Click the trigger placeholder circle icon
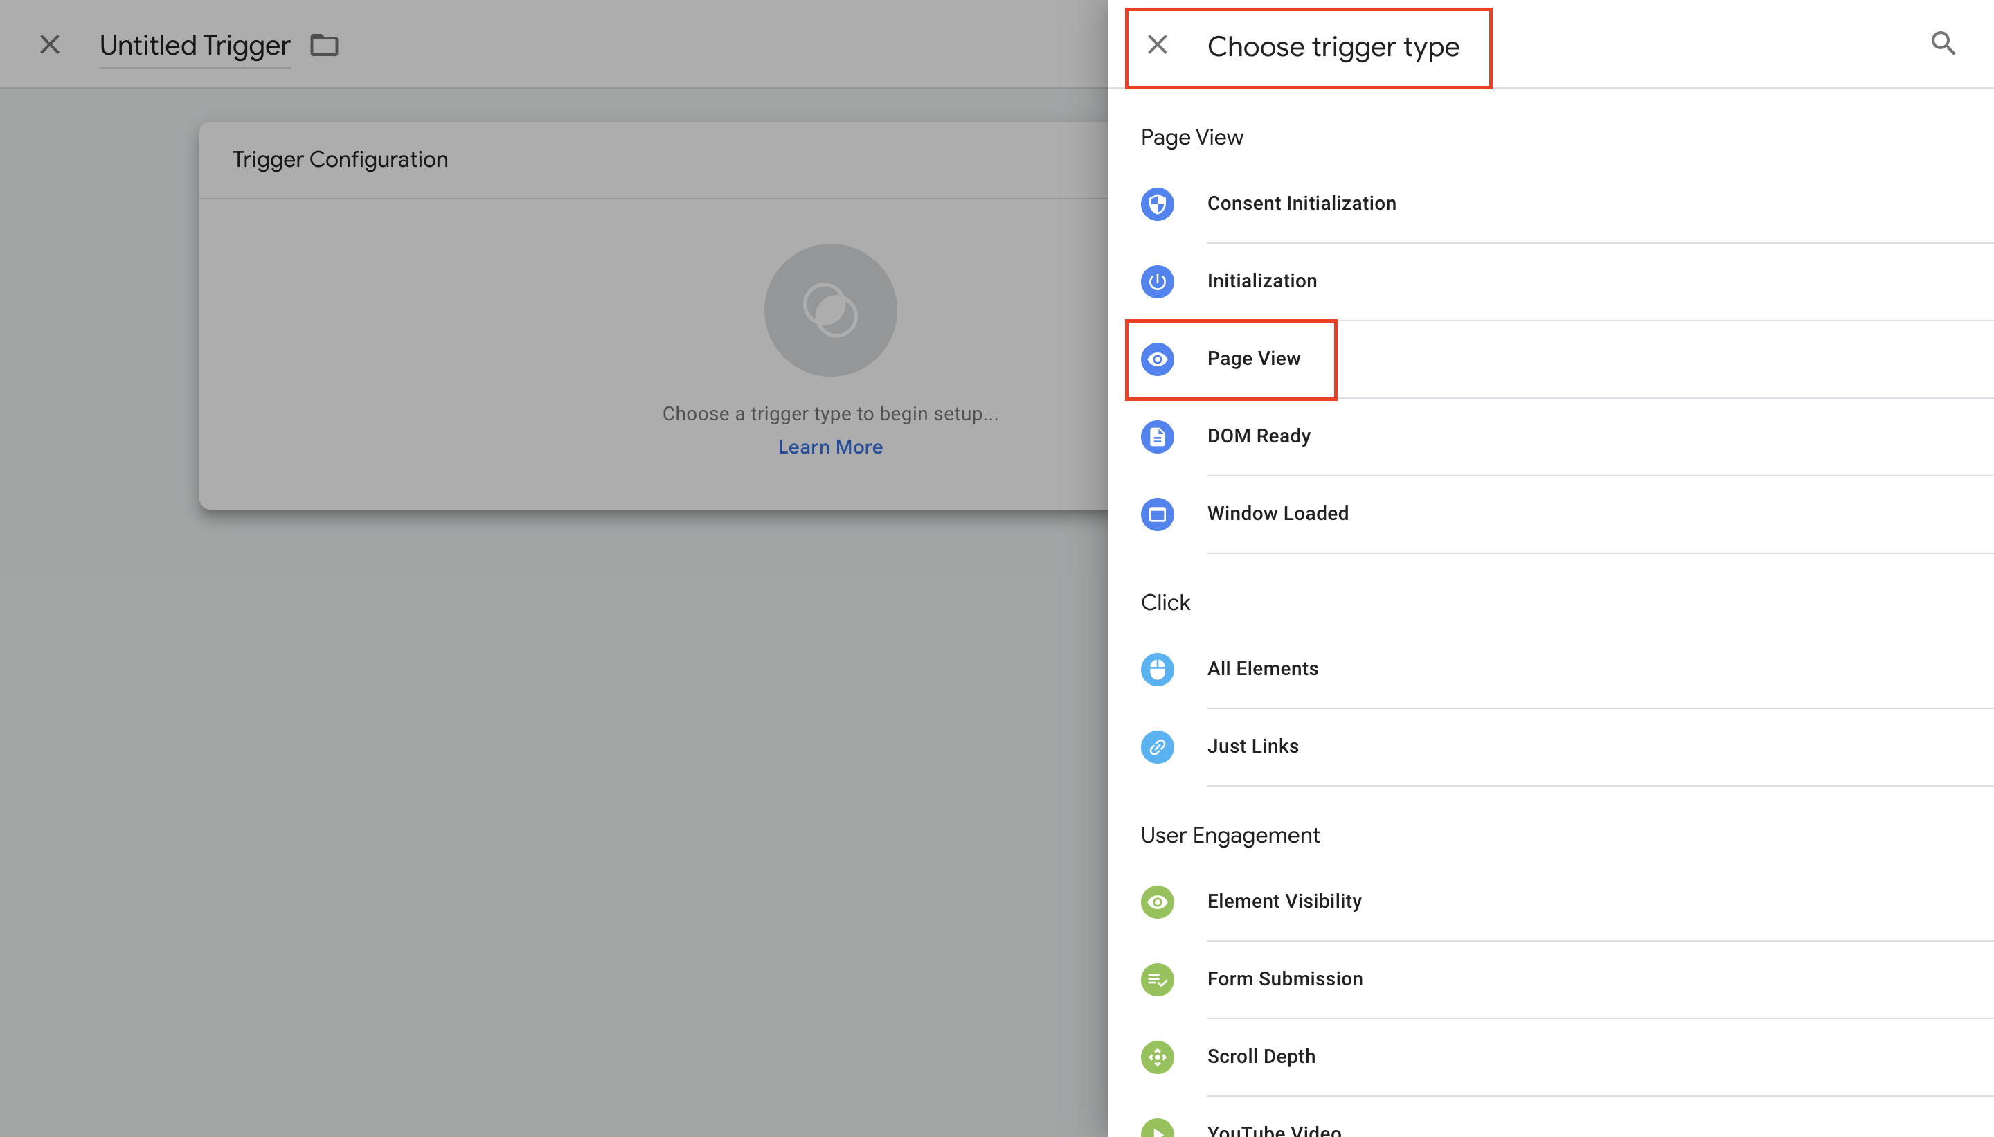Image resolution: width=1994 pixels, height=1137 pixels. [830, 310]
